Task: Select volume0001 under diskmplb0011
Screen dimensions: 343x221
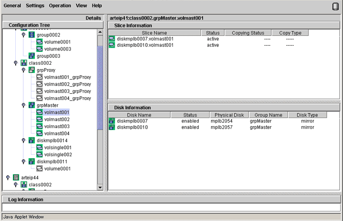Action: coord(57,169)
